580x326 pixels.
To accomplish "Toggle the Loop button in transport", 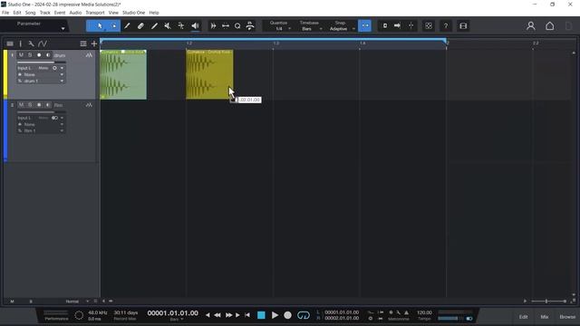I will (304, 315).
